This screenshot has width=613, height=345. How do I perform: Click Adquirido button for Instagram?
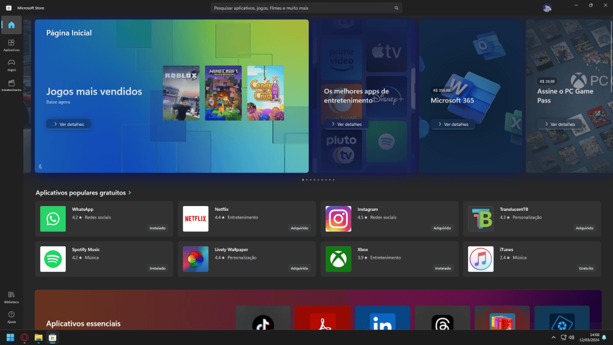(x=442, y=228)
